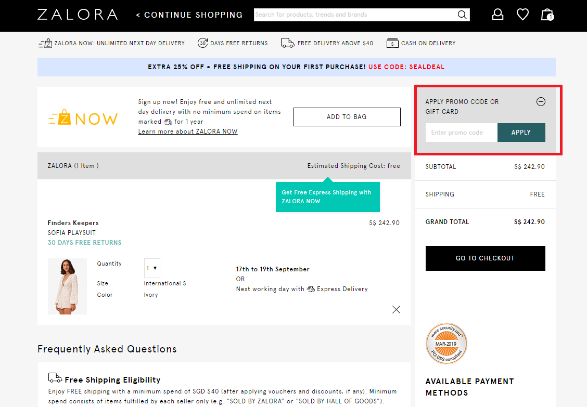This screenshot has height=407, width=587.
Task: Click the search magnifier icon
Action: pyautogui.click(x=462, y=15)
